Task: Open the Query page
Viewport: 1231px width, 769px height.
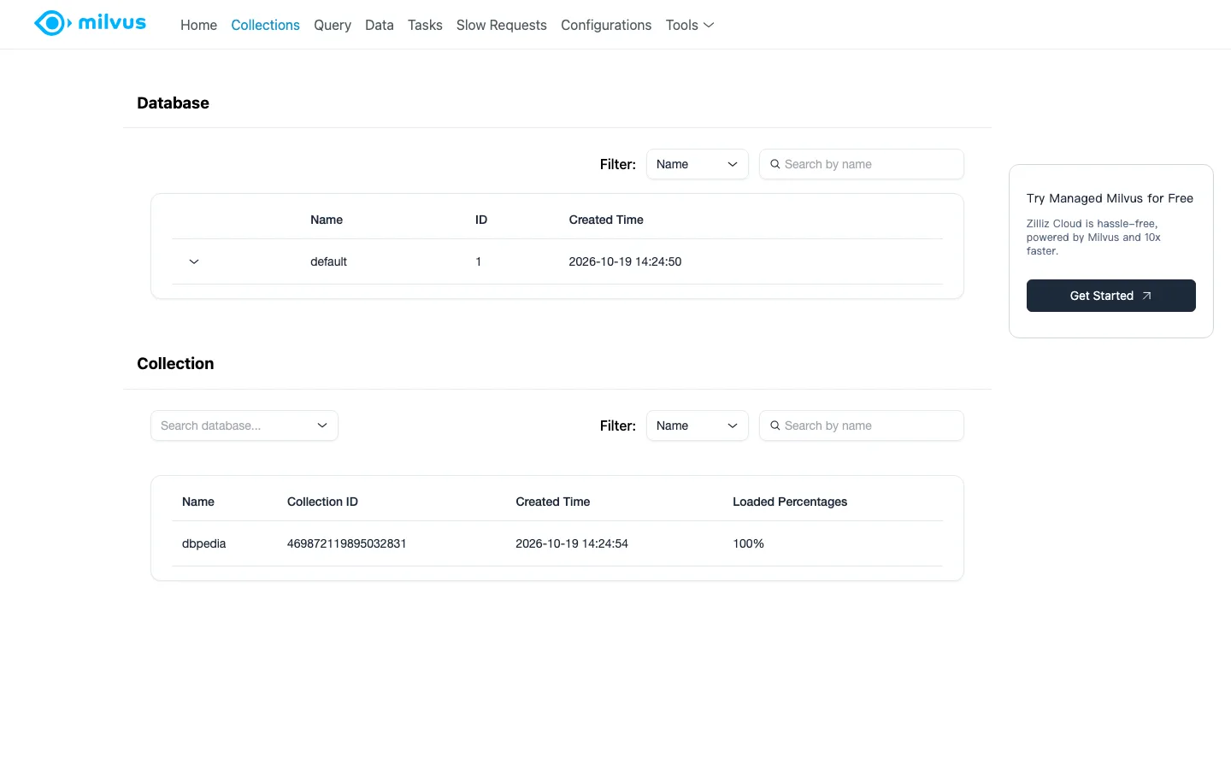Action: [x=333, y=25]
